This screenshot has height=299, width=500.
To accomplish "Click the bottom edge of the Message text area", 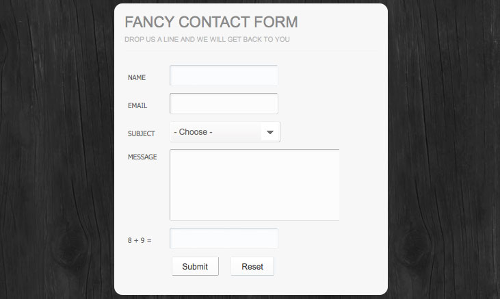I will tap(254, 220).
